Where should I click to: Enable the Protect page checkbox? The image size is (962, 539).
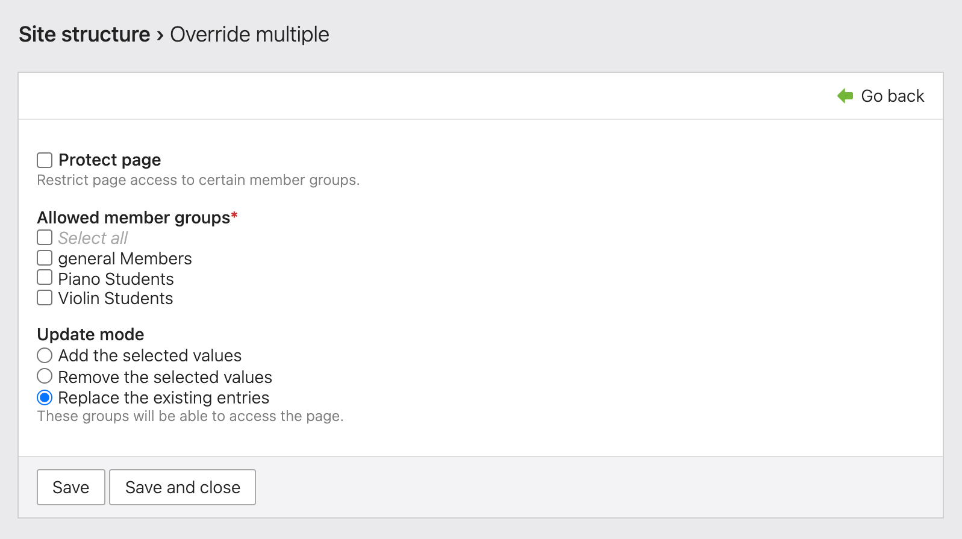tap(45, 160)
